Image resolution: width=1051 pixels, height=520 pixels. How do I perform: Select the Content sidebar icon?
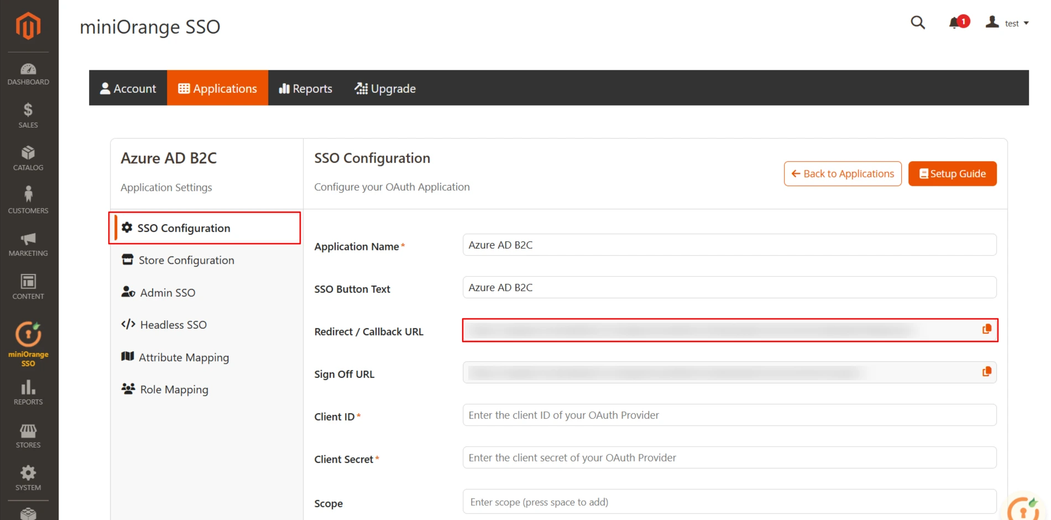click(28, 286)
